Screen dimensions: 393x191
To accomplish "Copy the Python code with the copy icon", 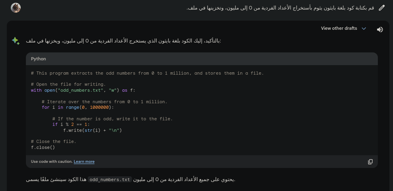I will click(370, 162).
